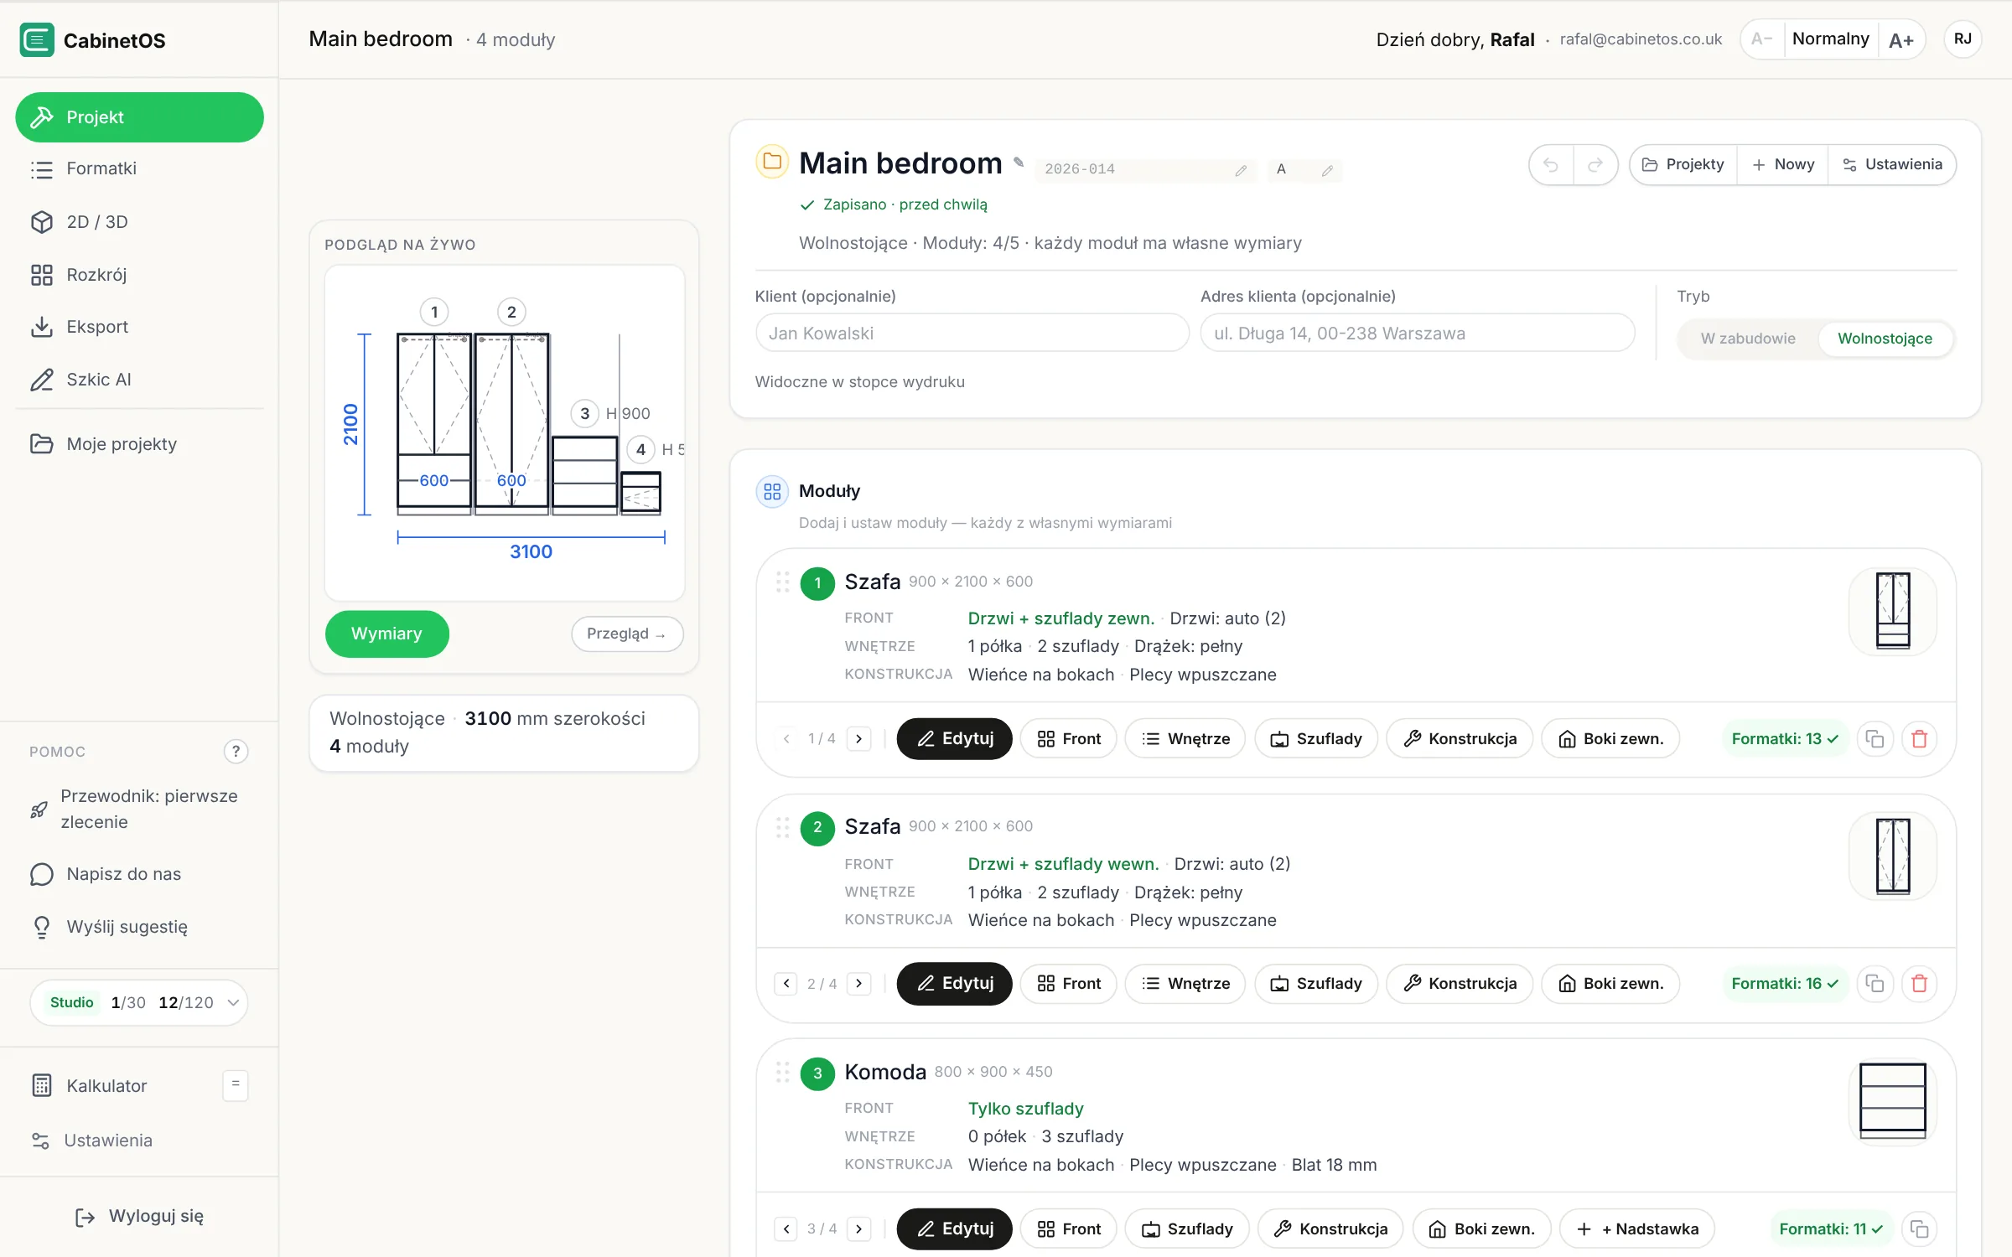Click Przegląd button under preview
2012x1257 pixels.
(x=627, y=634)
